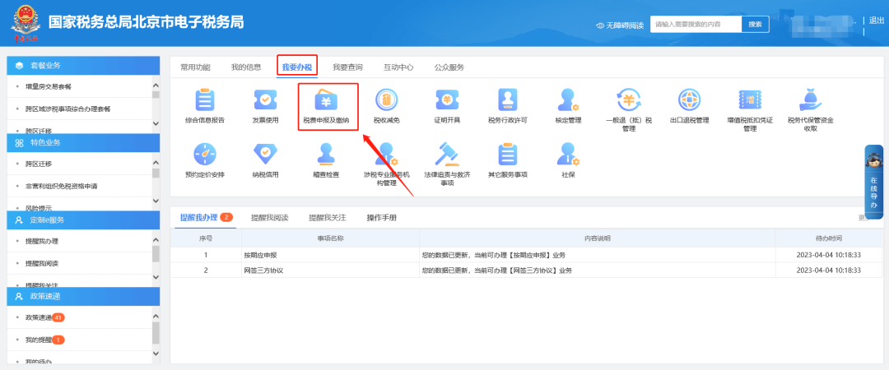Click the 搜索 button

755,25
